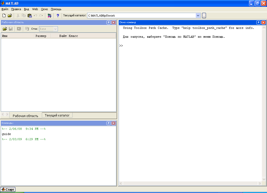Save workspace using the disk icon
The image size is (267, 193).
[x=11, y=29]
